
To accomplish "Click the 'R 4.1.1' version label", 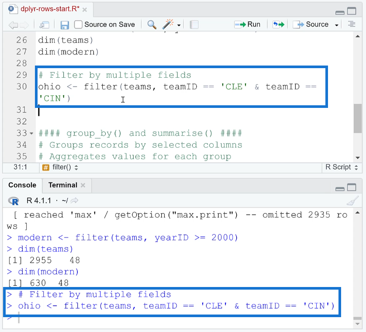I will [x=39, y=201].
